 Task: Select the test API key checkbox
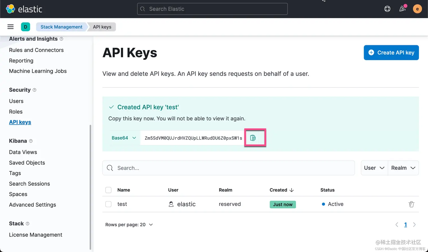click(x=108, y=204)
